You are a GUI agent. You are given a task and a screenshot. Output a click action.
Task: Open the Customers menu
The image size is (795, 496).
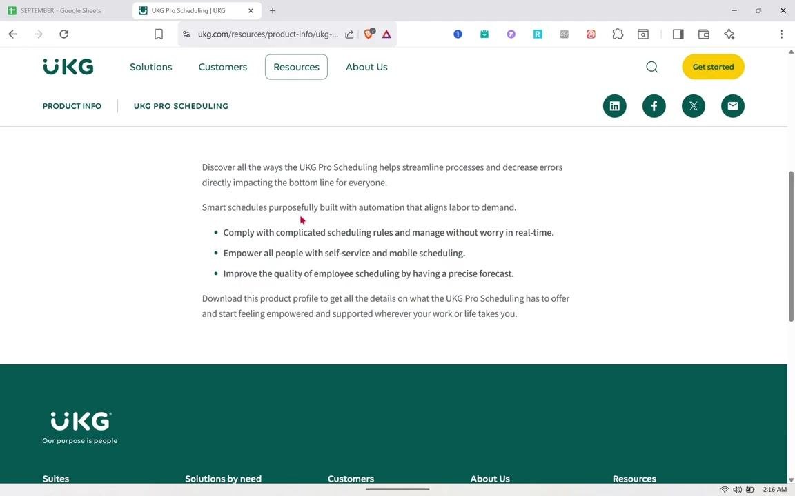(x=223, y=67)
